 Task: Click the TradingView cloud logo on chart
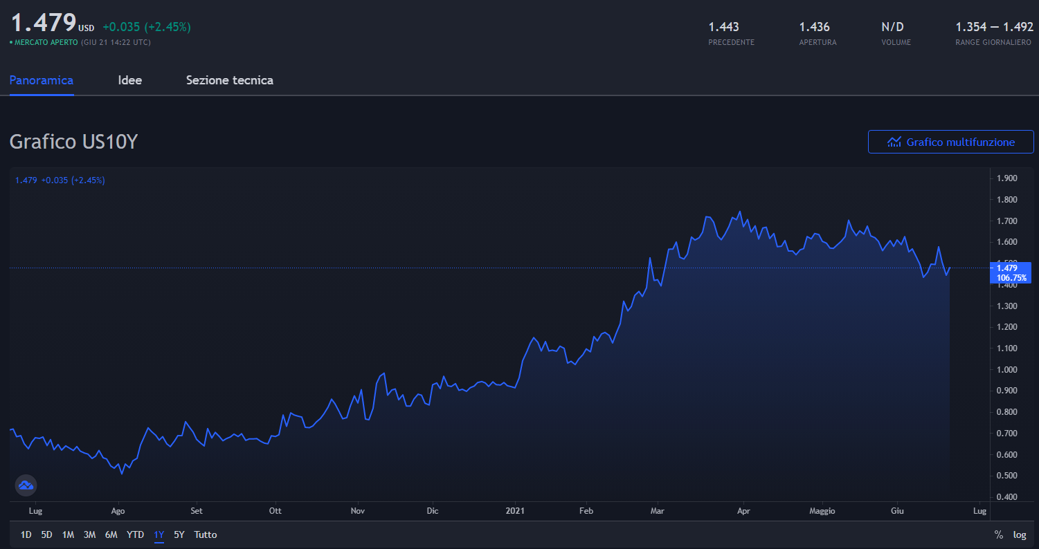click(x=26, y=485)
